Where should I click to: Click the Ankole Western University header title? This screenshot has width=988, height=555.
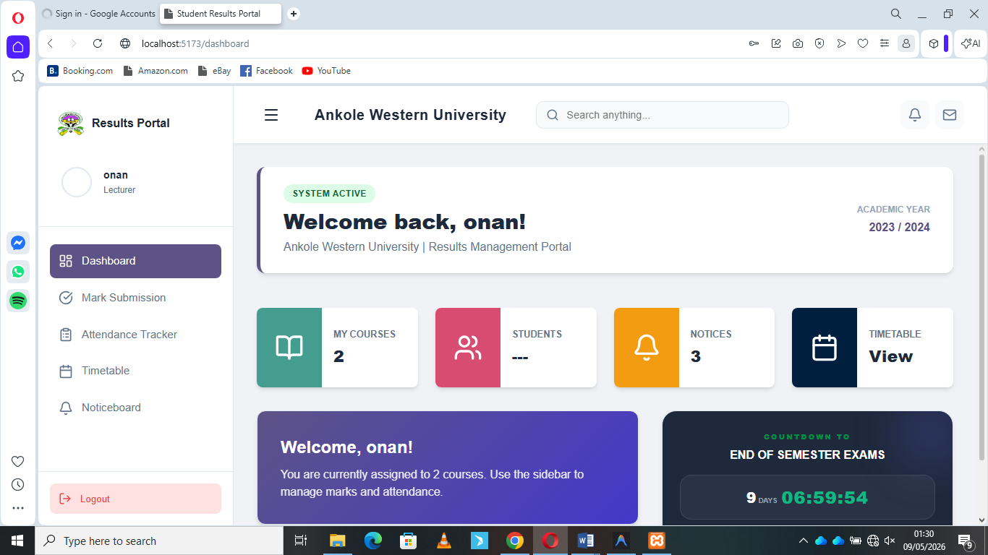[x=410, y=115]
